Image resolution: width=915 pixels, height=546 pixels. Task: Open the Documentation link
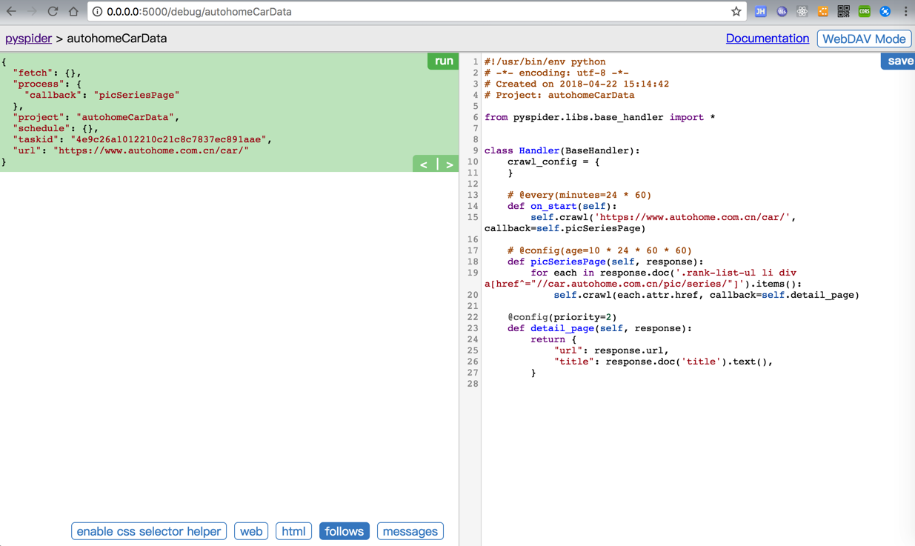[x=767, y=39]
